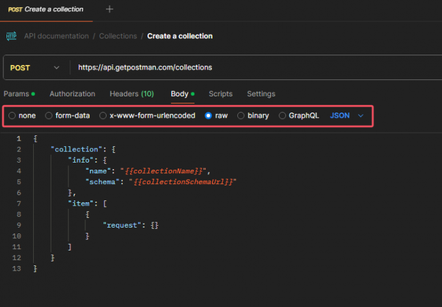Open the JSON format dropdown
Viewport: 442px width, 307px height.
(x=346, y=115)
